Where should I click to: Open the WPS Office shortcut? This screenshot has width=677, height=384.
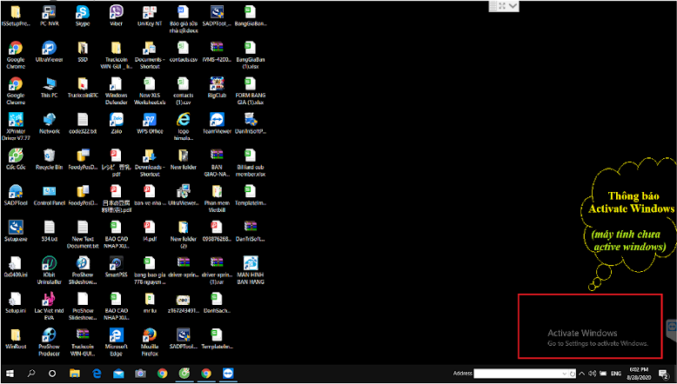point(150,123)
